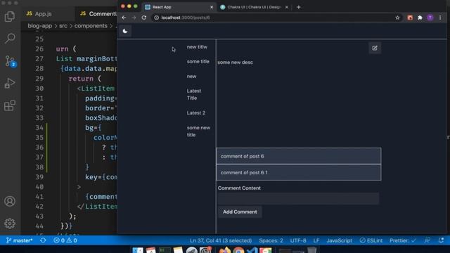Click the Add Comment button

tap(240, 212)
